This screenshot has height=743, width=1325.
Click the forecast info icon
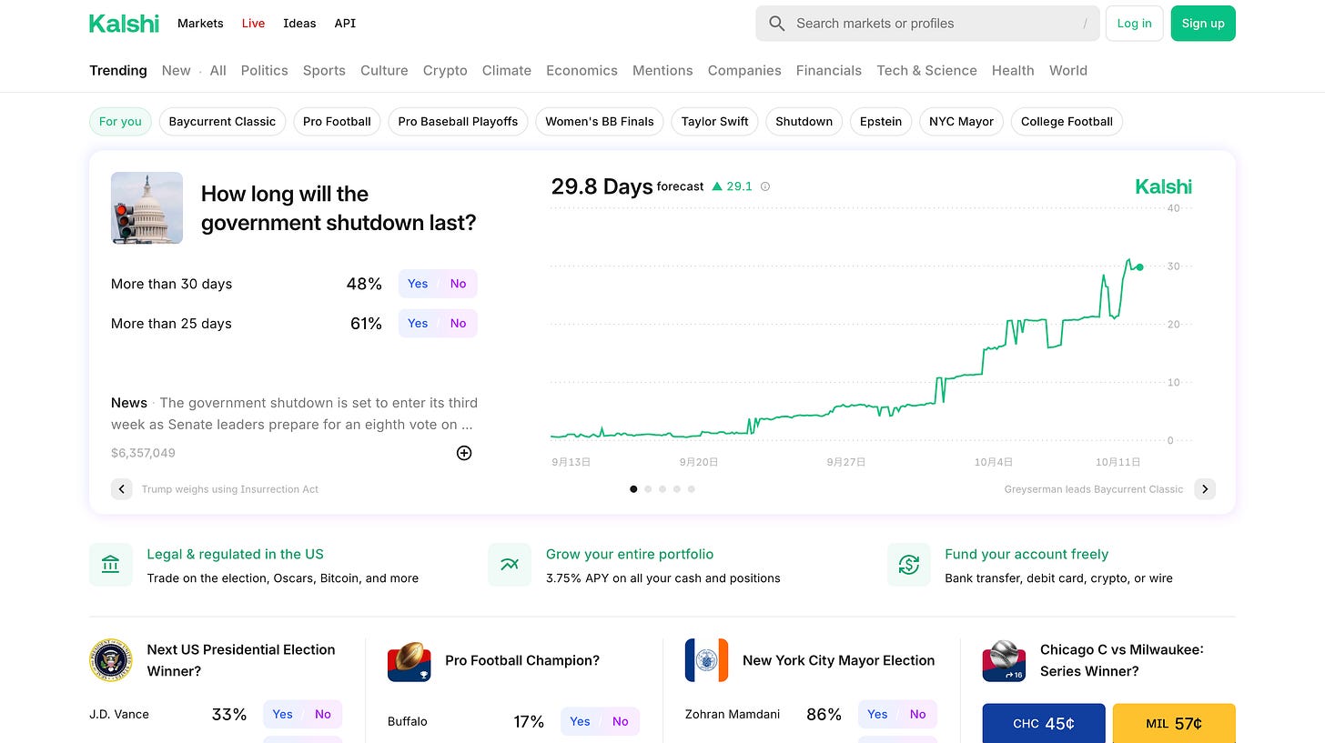765,186
